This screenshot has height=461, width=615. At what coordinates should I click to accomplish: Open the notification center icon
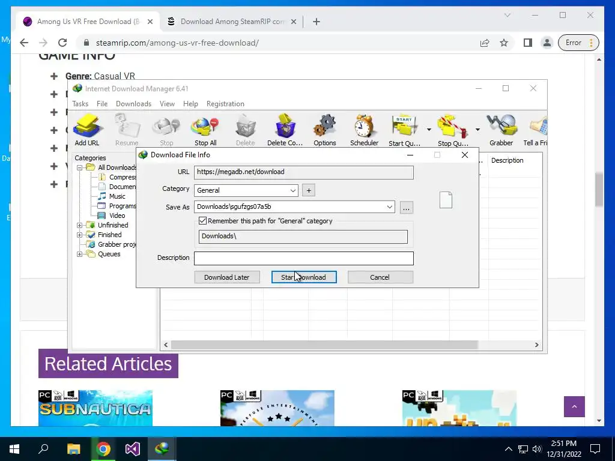[595, 449]
